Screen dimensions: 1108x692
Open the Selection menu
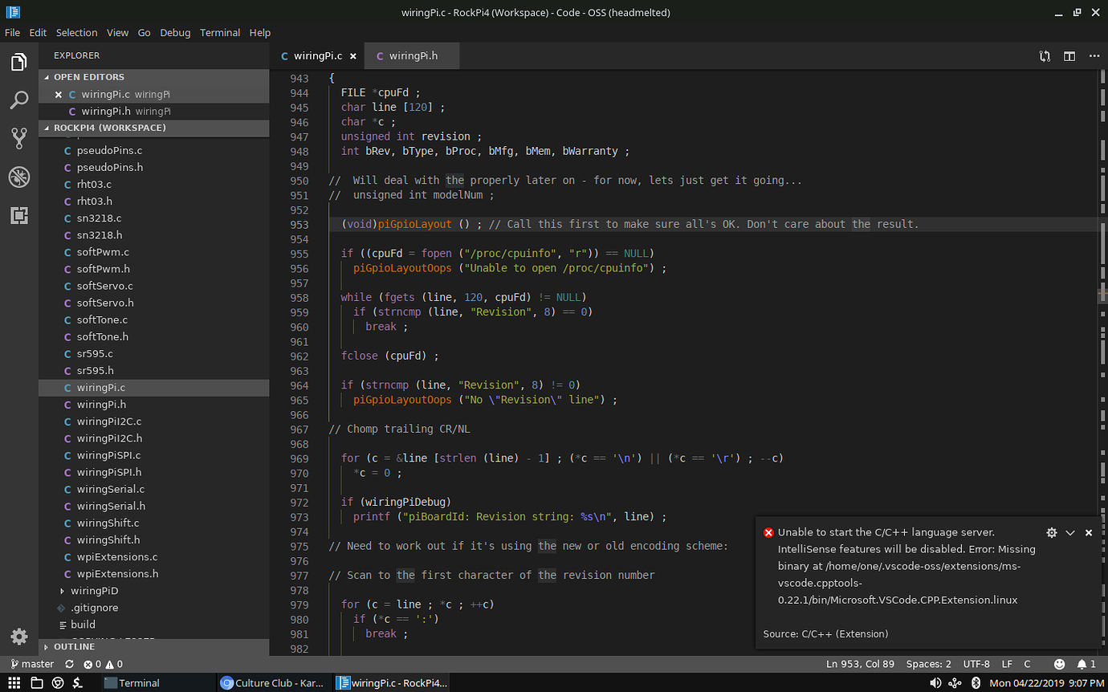(76, 33)
